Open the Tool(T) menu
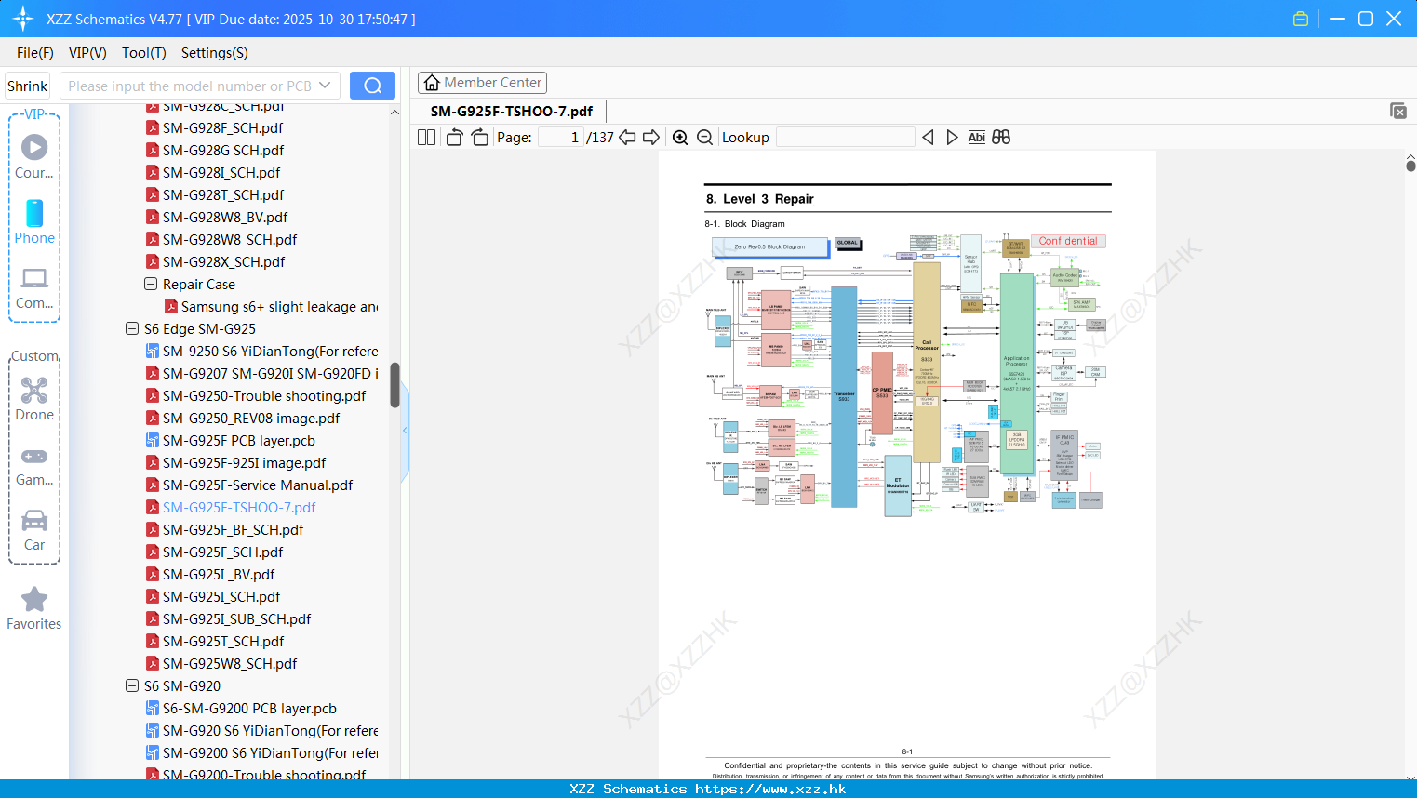 tap(144, 53)
